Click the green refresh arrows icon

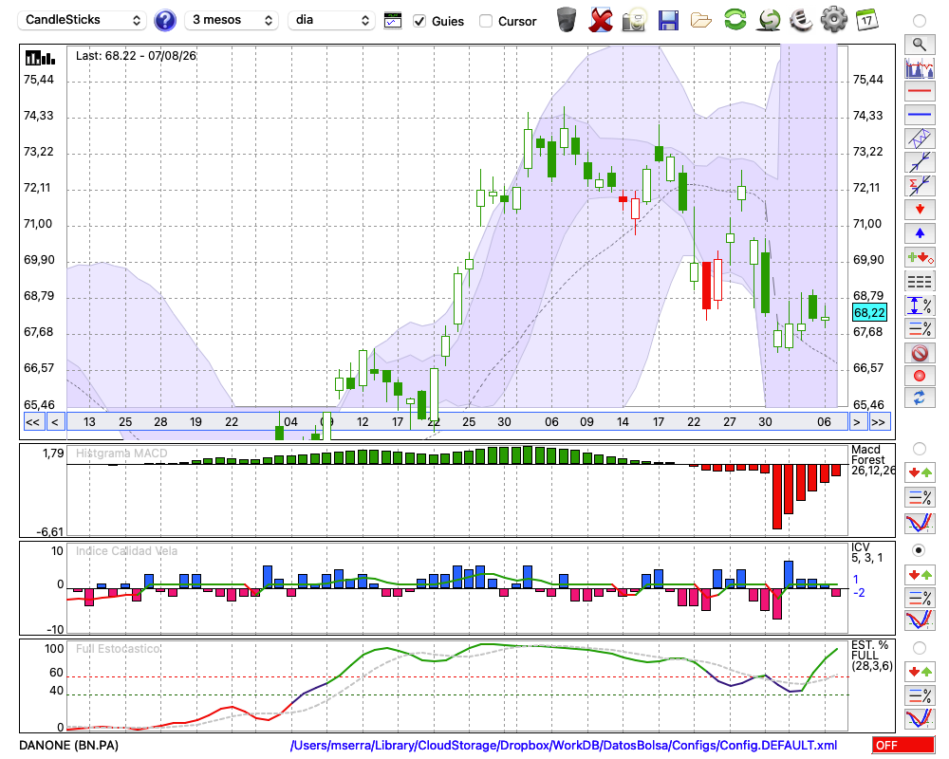(x=735, y=20)
